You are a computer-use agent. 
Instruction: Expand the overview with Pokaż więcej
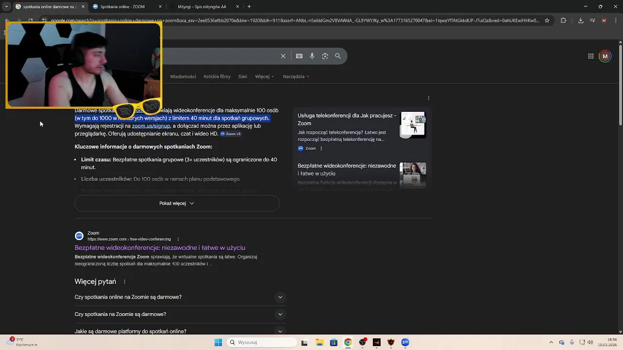[x=177, y=203]
